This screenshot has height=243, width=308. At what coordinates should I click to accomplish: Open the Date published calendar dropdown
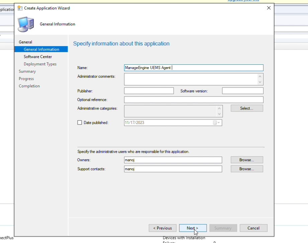[217, 123]
